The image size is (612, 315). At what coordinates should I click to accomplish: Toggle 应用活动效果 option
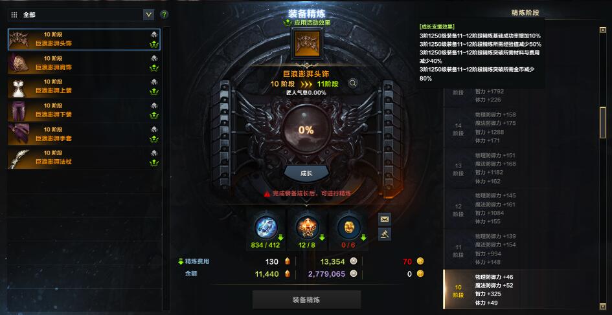coord(307,23)
